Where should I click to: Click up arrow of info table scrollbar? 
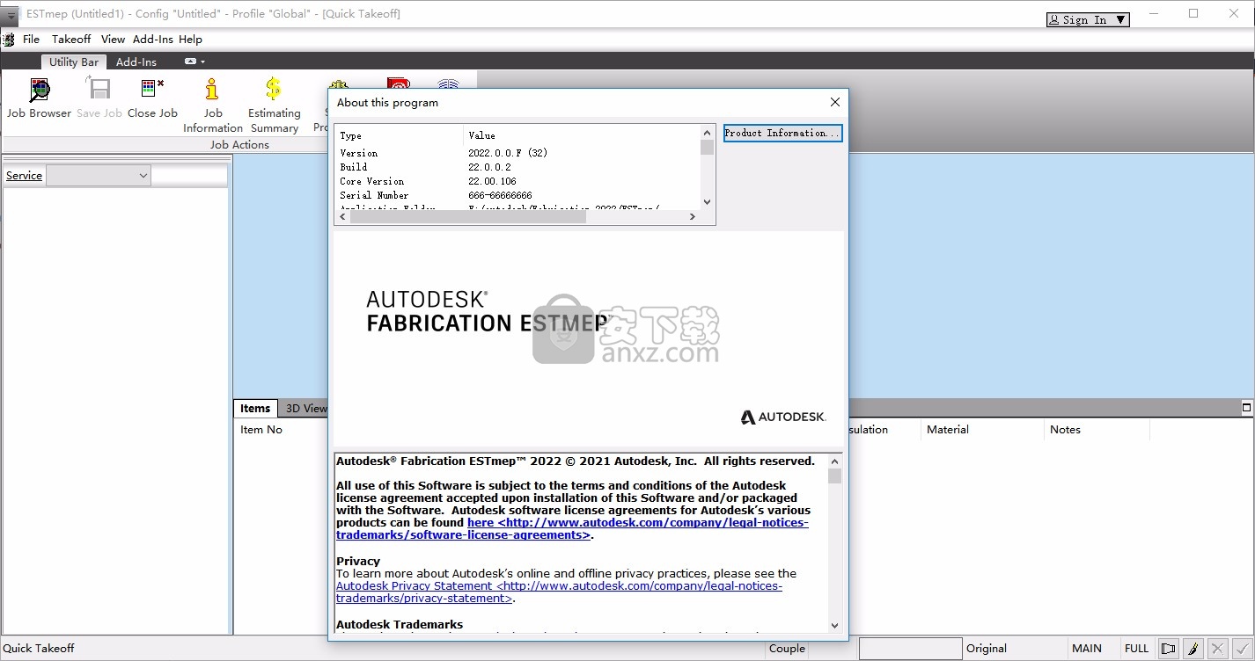point(707,133)
